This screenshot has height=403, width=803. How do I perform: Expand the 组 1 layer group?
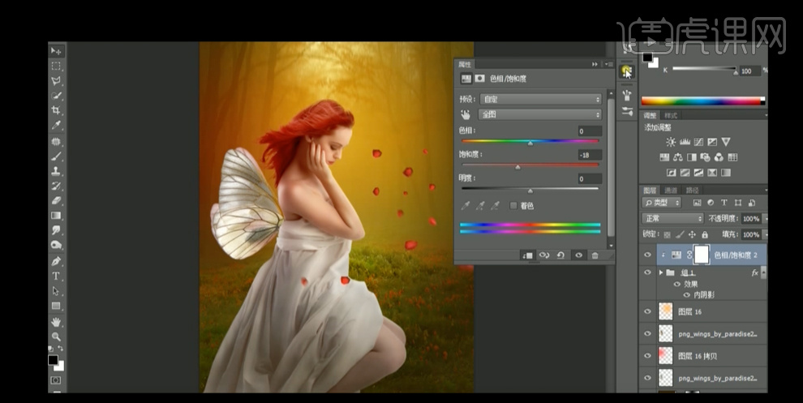(661, 273)
